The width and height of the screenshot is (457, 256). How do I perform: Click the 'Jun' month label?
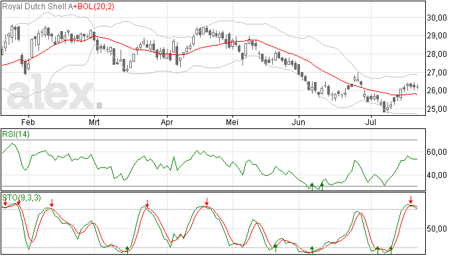click(x=299, y=122)
